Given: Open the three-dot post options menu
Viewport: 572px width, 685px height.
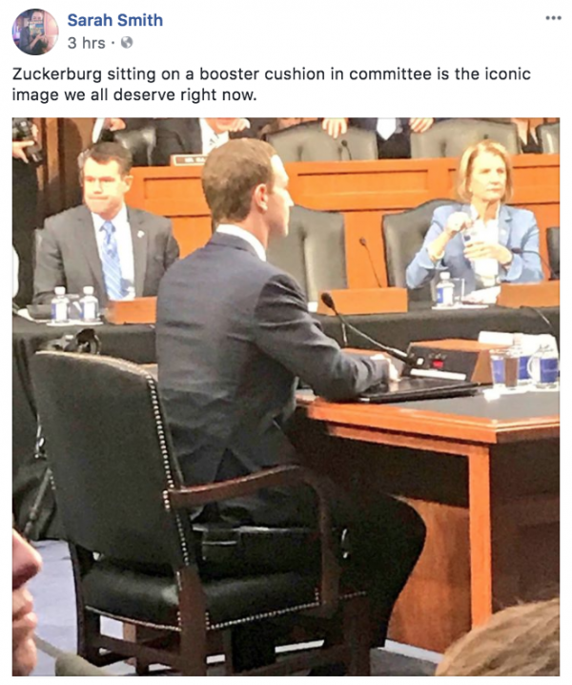Looking at the screenshot, I should [x=553, y=18].
